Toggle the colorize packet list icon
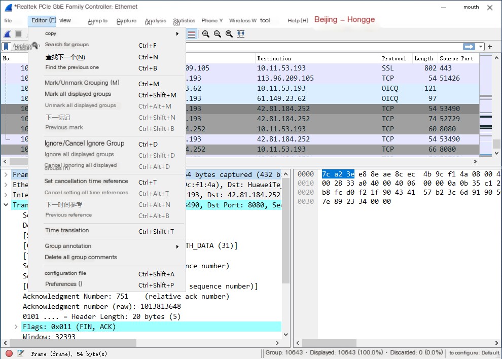Image resolution: width=502 pixels, height=359 pixels. pos(192,34)
